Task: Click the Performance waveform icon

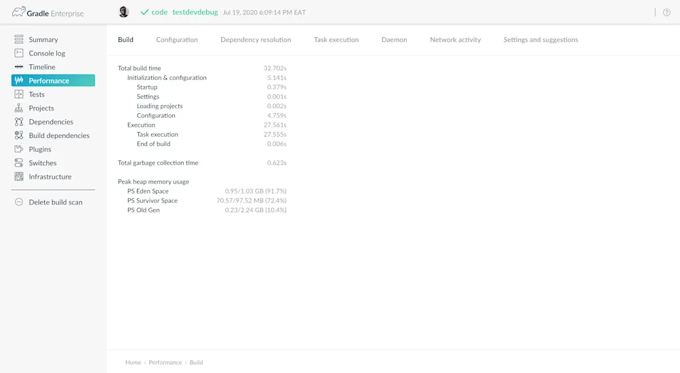Action: click(19, 81)
